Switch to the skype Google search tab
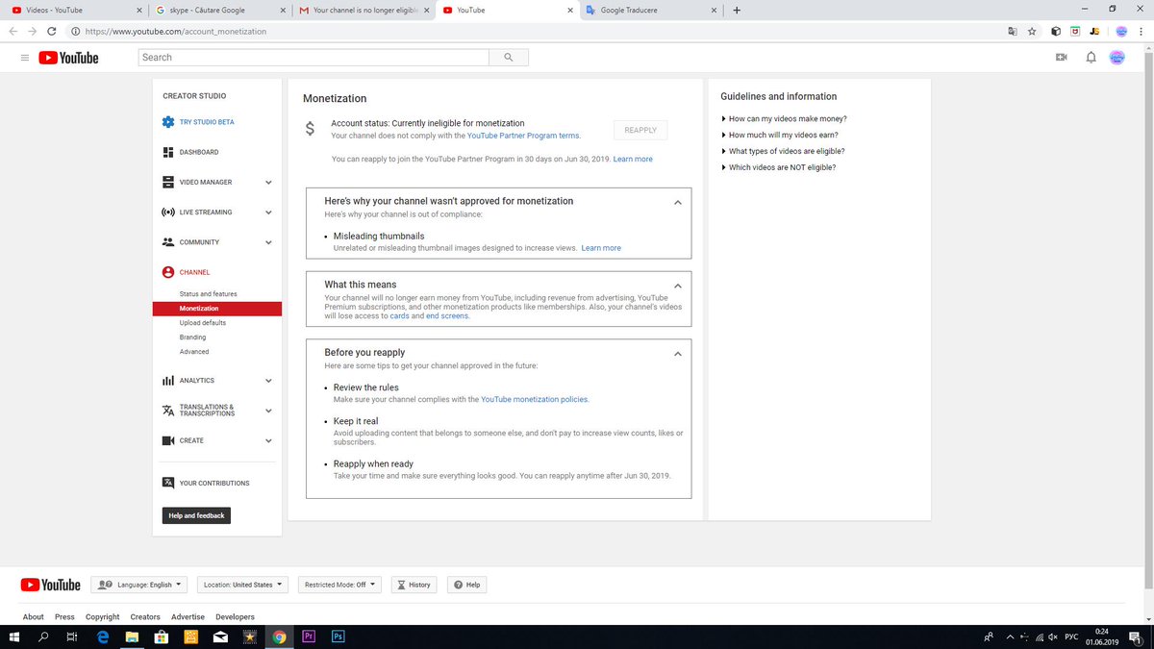The image size is (1154, 649). coord(217,11)
